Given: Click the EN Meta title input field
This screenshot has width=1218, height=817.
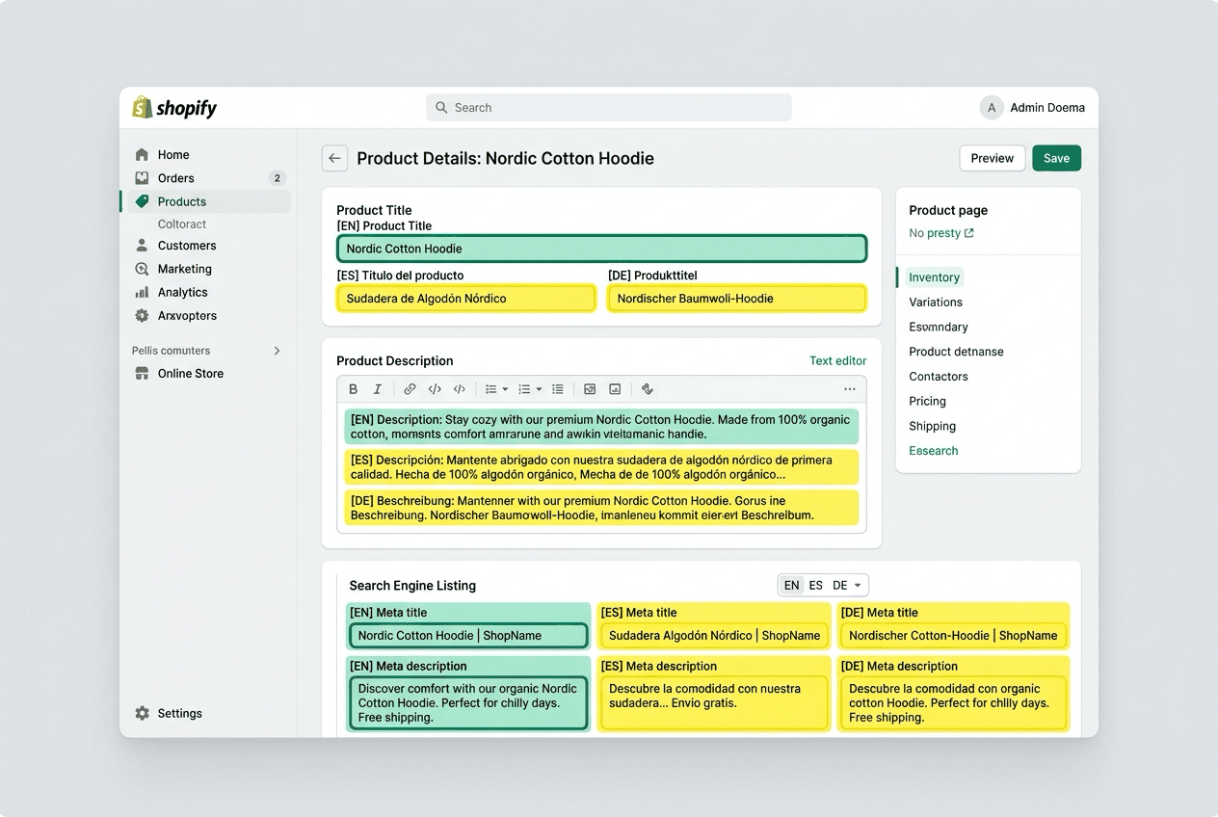Looking at the screenshot, I should 468,635.
